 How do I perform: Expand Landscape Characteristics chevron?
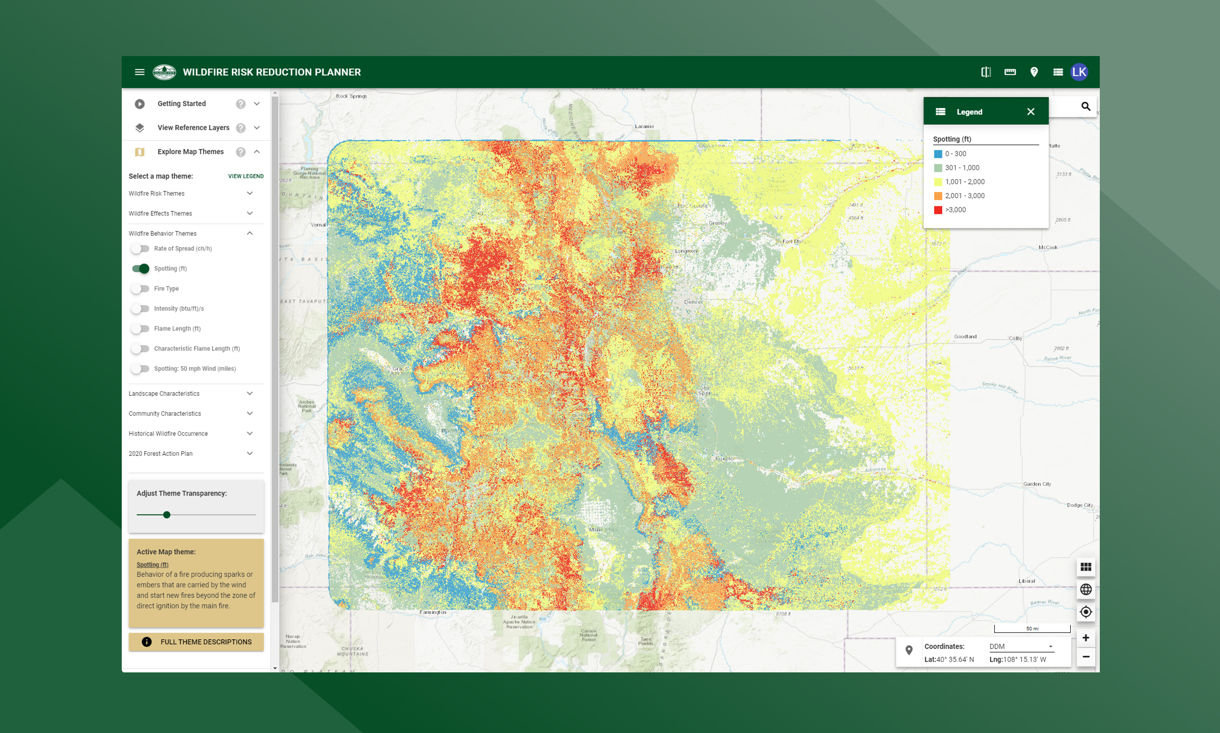tap(250, 394)
